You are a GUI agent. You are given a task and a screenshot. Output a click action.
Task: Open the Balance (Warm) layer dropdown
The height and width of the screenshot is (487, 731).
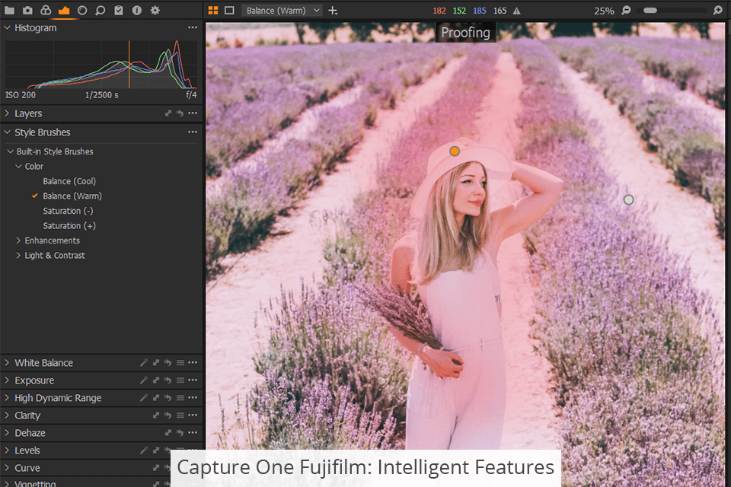point(282,11)
